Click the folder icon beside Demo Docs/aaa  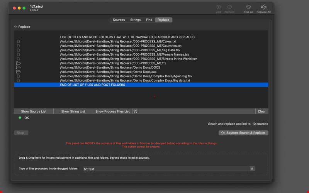[18, 72]
